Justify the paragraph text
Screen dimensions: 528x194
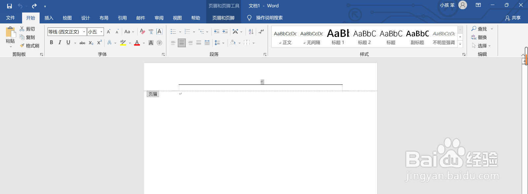tap(199, 43)
